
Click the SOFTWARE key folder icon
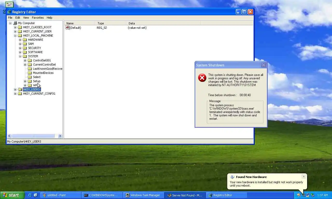tap(25, 52)
